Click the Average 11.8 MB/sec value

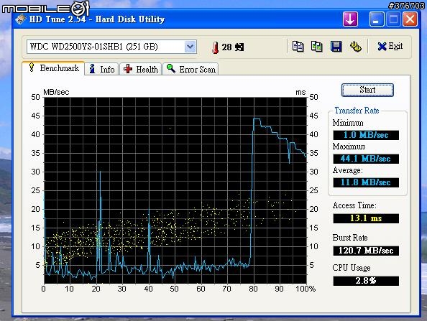click(x=366, y=182)
